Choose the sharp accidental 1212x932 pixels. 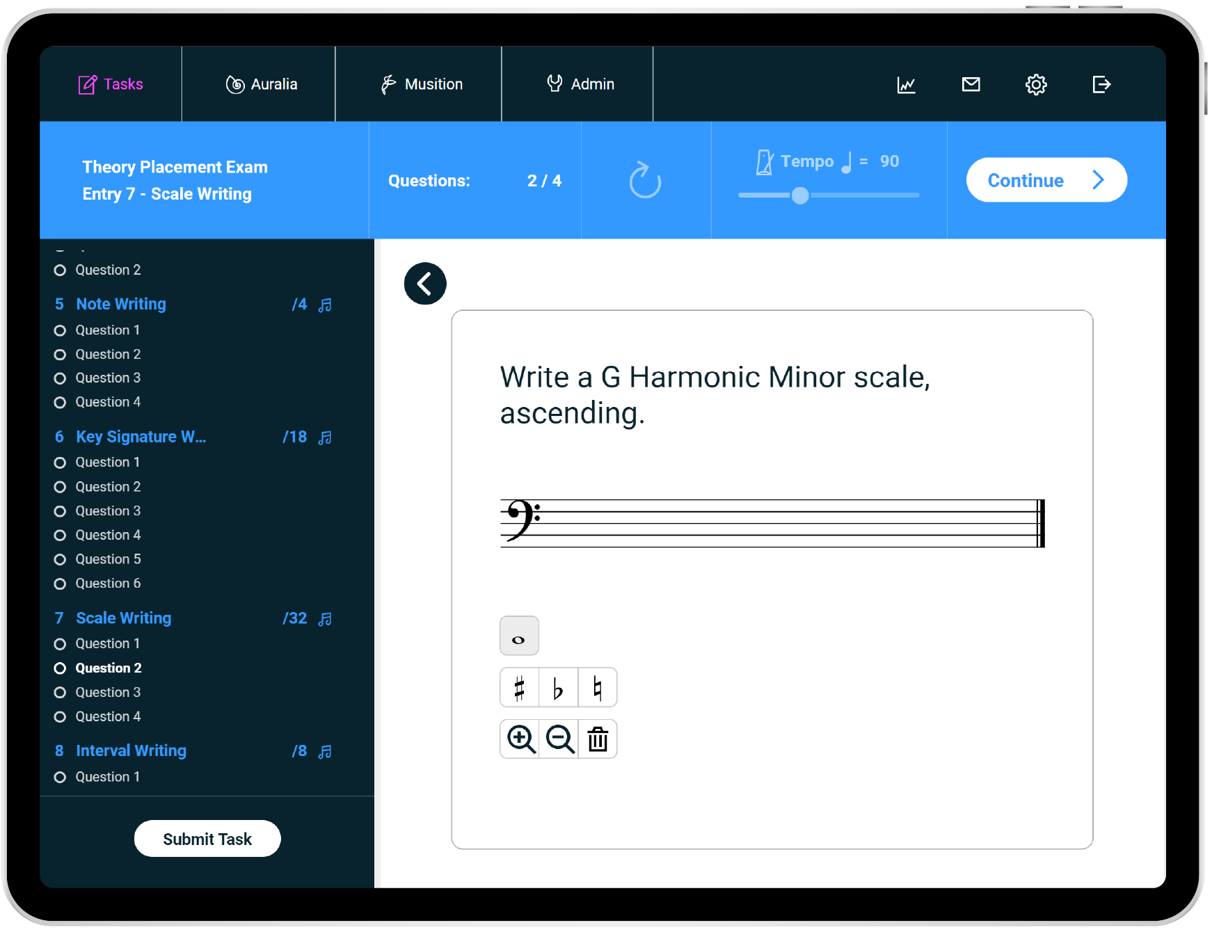519,688
